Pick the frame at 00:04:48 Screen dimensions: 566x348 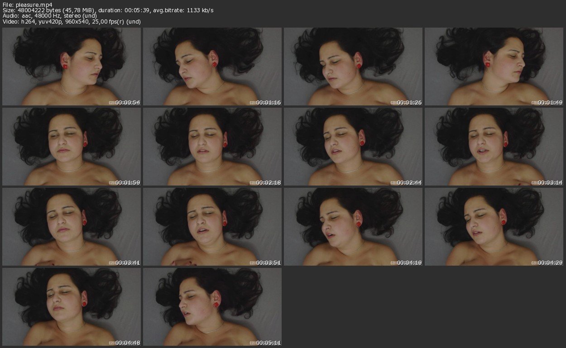tap(72, 307)
